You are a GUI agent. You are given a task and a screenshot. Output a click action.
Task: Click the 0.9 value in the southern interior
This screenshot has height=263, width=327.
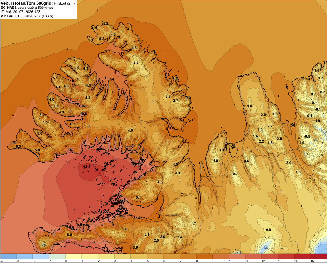click(x=268, y=230)
